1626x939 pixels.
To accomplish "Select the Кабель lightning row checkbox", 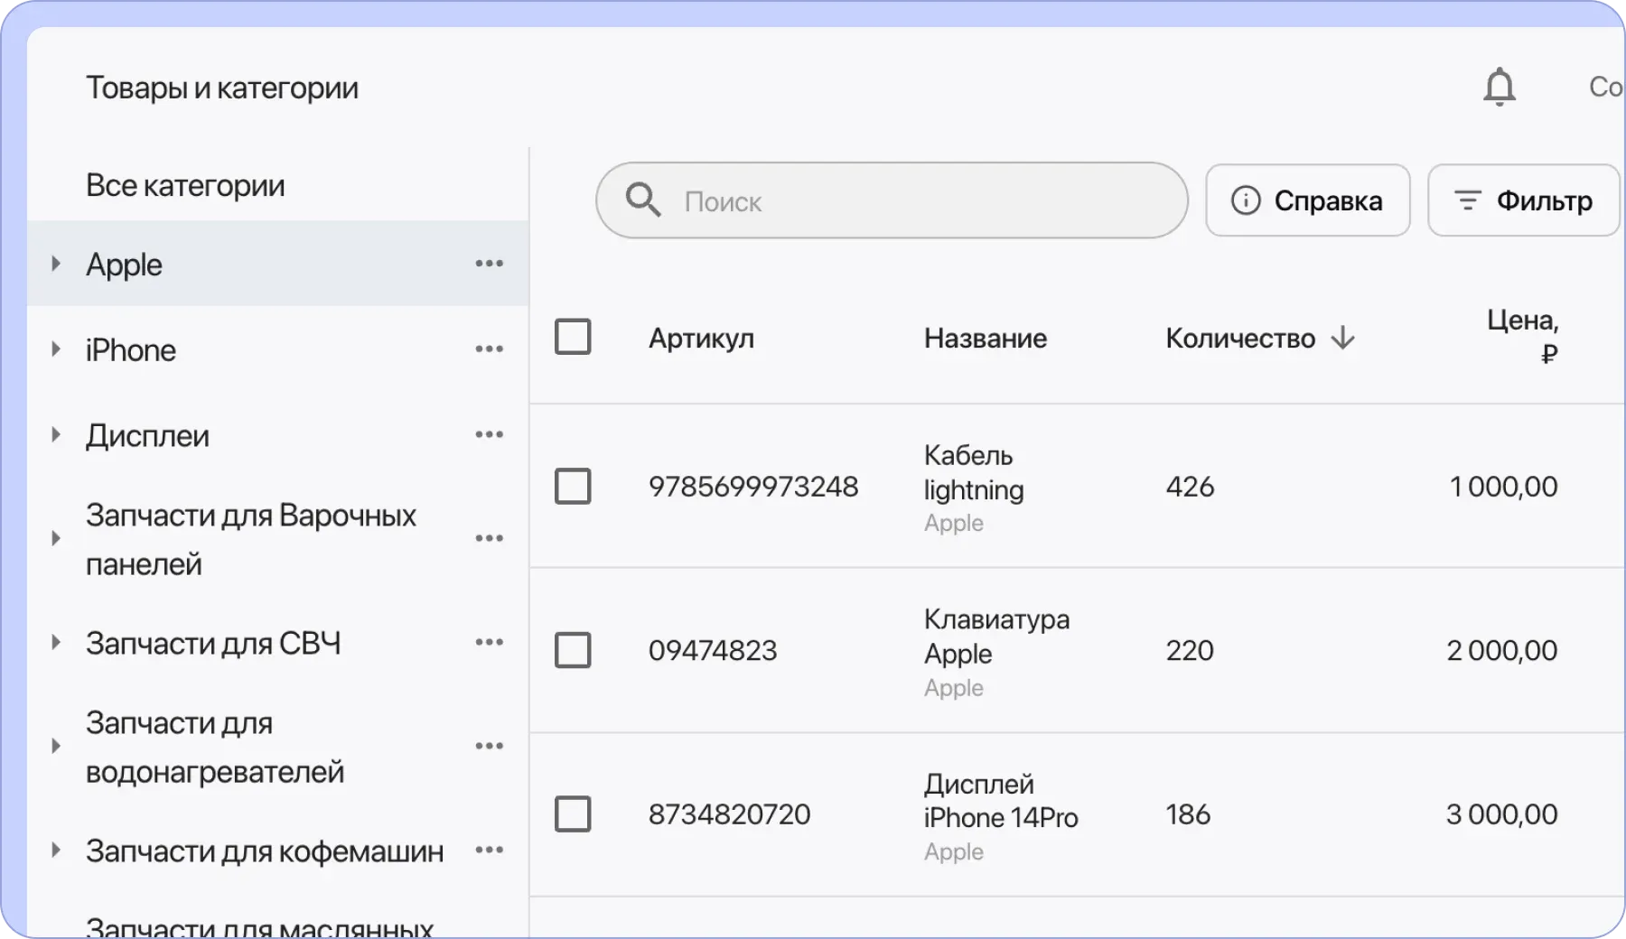I will [x=573, y=486].
